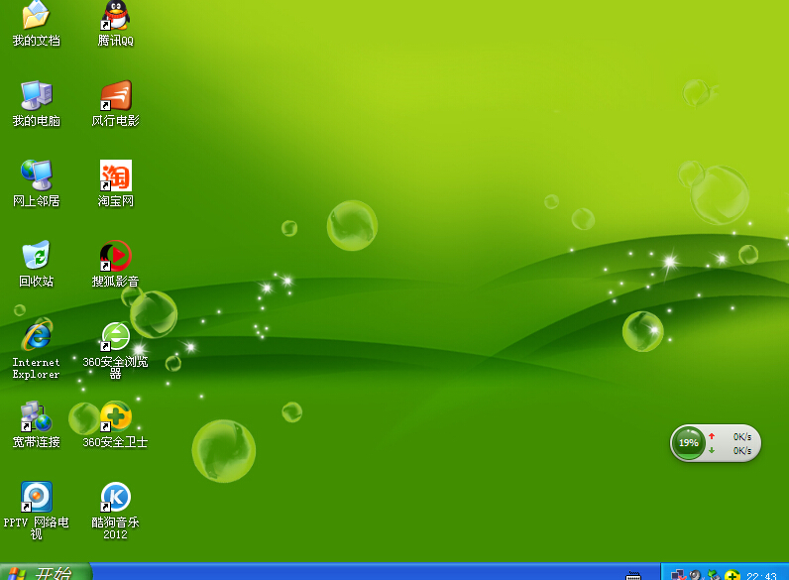Image resolution: width=789 pixels, height=580 pixels.
Task: Select the 回收站 recycle bin
Action: [36, 256]
